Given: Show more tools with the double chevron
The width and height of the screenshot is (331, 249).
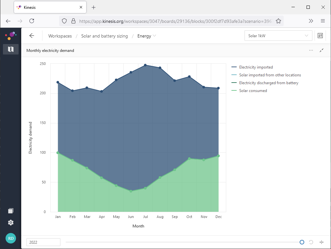Looking at the screenshot, I should tap(311, 21).
